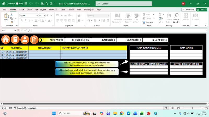
Task: Open Chrome from the taskbar
Action: 122,113
